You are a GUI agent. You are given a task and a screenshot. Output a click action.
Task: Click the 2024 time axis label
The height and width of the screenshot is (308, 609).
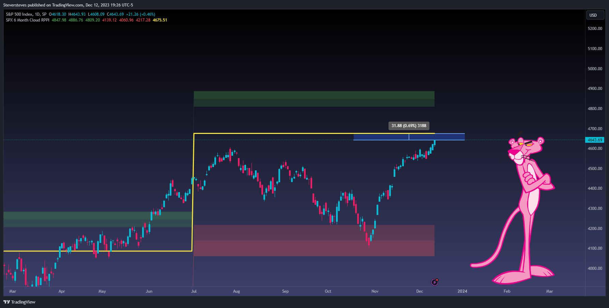coord(462,291)
